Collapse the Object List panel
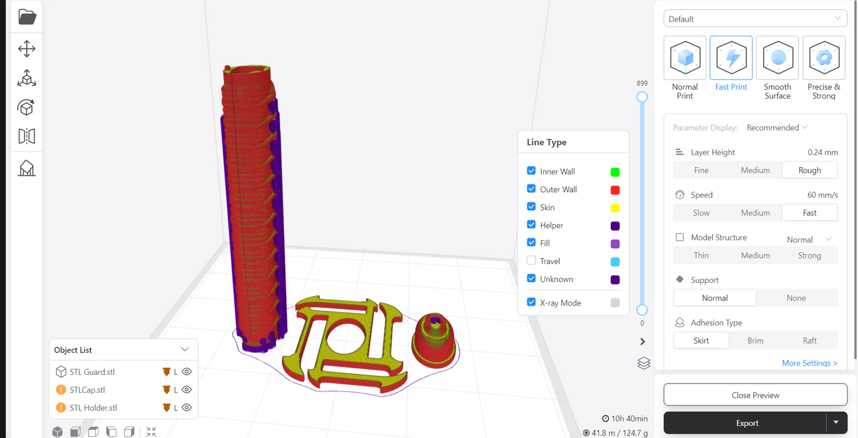This screenshot has width=858, height=438. pos(185,350)
